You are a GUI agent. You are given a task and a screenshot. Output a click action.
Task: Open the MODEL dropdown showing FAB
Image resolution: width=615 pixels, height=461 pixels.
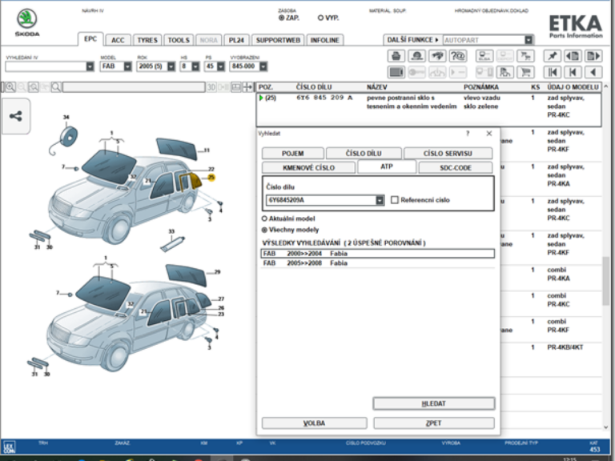[127, 66]
